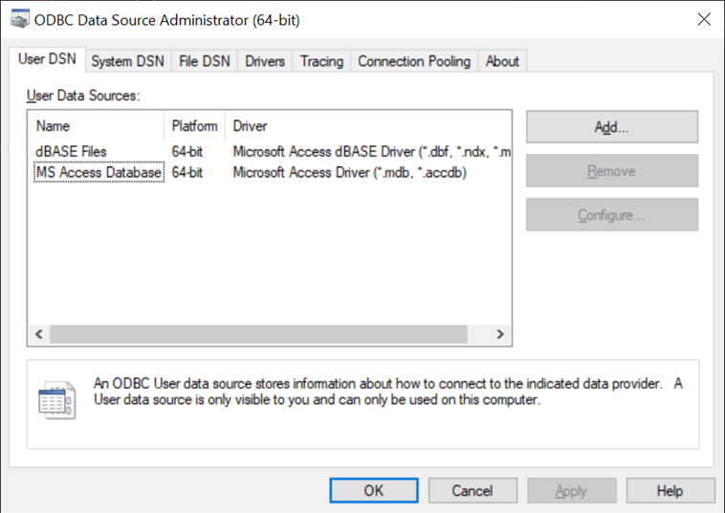Close the ODBC Data Source Administrator window
Screen dimensions: 725x513
(704, 19)
